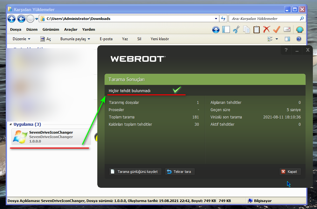Go up one folder level in address bar
317x209 pixels.
coord(11,19)
